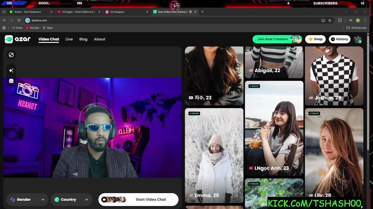Image resolution: width=373 pixels, height=209 pixels.
Task: Click Start Video Chat button
Action: [138, 199]
